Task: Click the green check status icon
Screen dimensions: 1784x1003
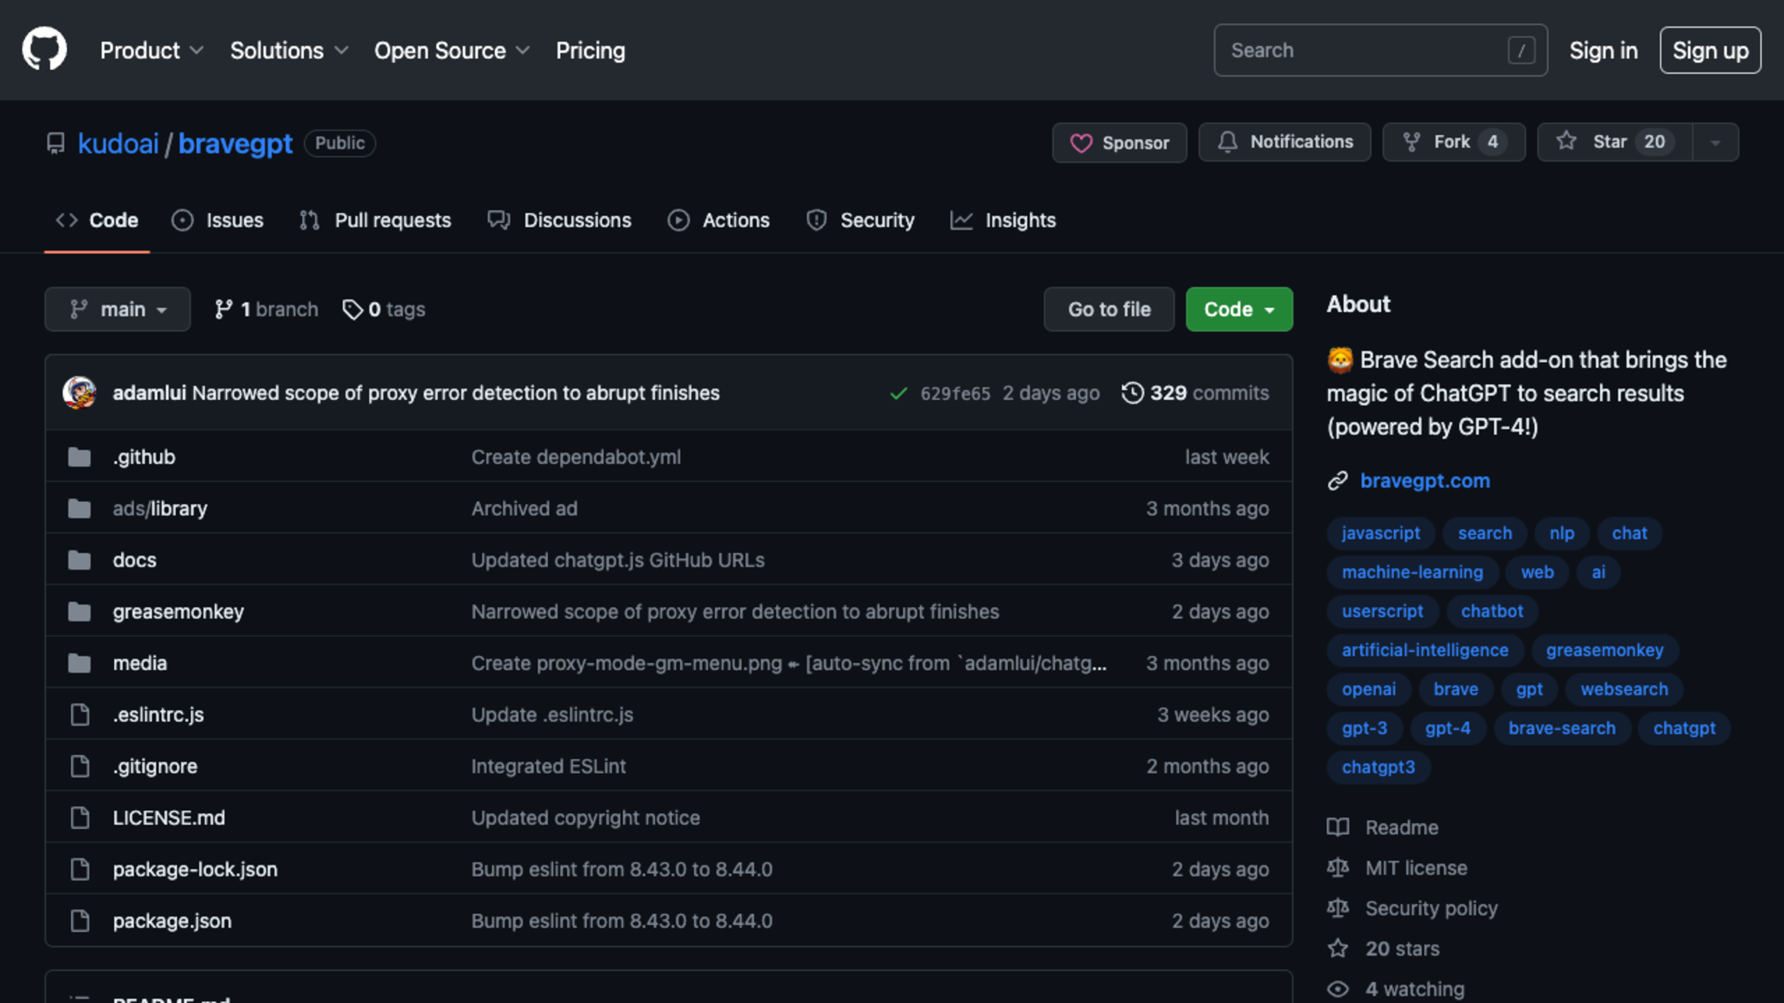Action: [898, 393]
